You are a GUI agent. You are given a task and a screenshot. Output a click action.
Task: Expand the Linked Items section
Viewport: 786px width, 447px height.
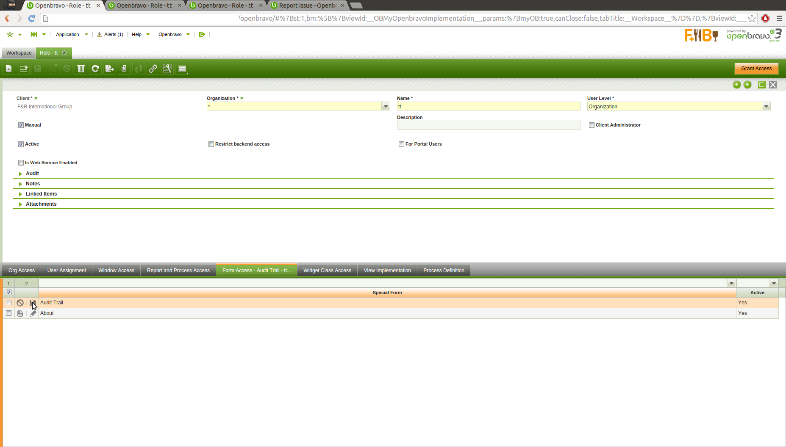[x=41, y=194]
